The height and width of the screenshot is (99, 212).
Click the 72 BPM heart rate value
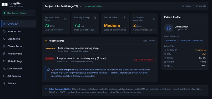tap(50, 25)
